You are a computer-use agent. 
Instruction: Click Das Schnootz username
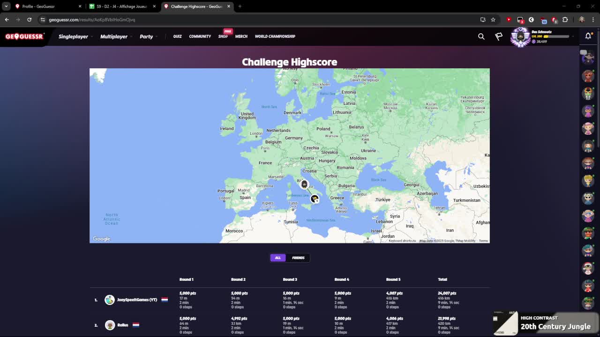tap(541, 32)
